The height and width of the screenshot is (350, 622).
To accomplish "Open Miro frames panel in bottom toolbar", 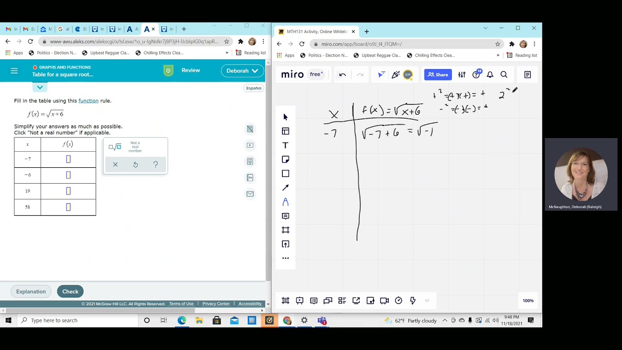I will pos(285,301).
